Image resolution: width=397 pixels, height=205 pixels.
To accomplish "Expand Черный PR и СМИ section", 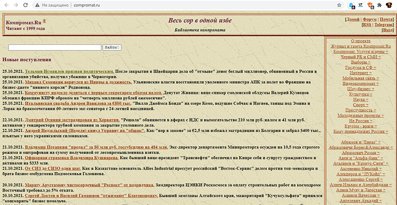I will click(x=361, y=57).
